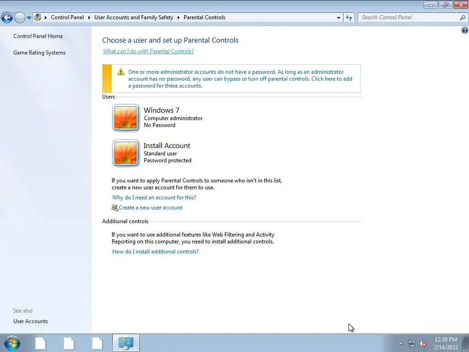The image size is (469, 352).
Task: Click the users icon beside Create a new user account
Action: (x=115, y=208)
